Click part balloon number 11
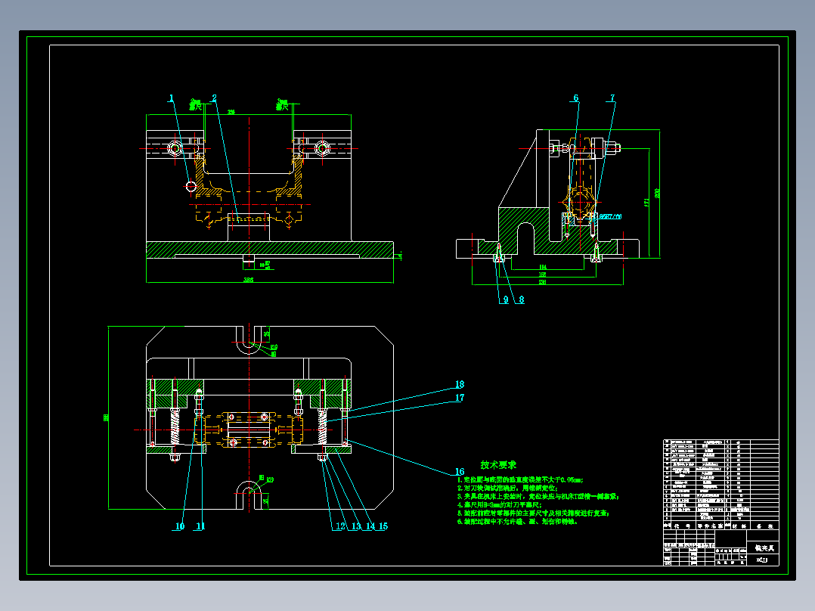The height and width of the screenshot is (611, 815). pyautogui.click(x=200, y=526)
